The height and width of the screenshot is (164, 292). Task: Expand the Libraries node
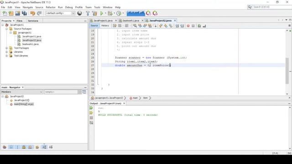(x=7, y=52)
